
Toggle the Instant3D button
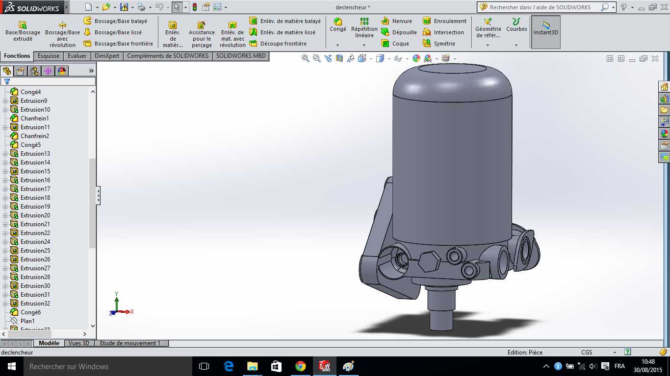[x=546, y=32]
